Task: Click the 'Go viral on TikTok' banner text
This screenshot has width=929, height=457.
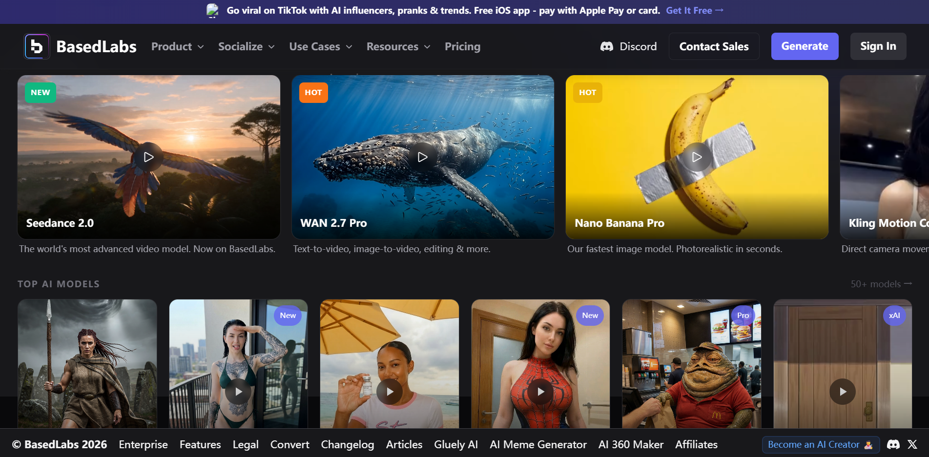Action: (x=443, y=10)
